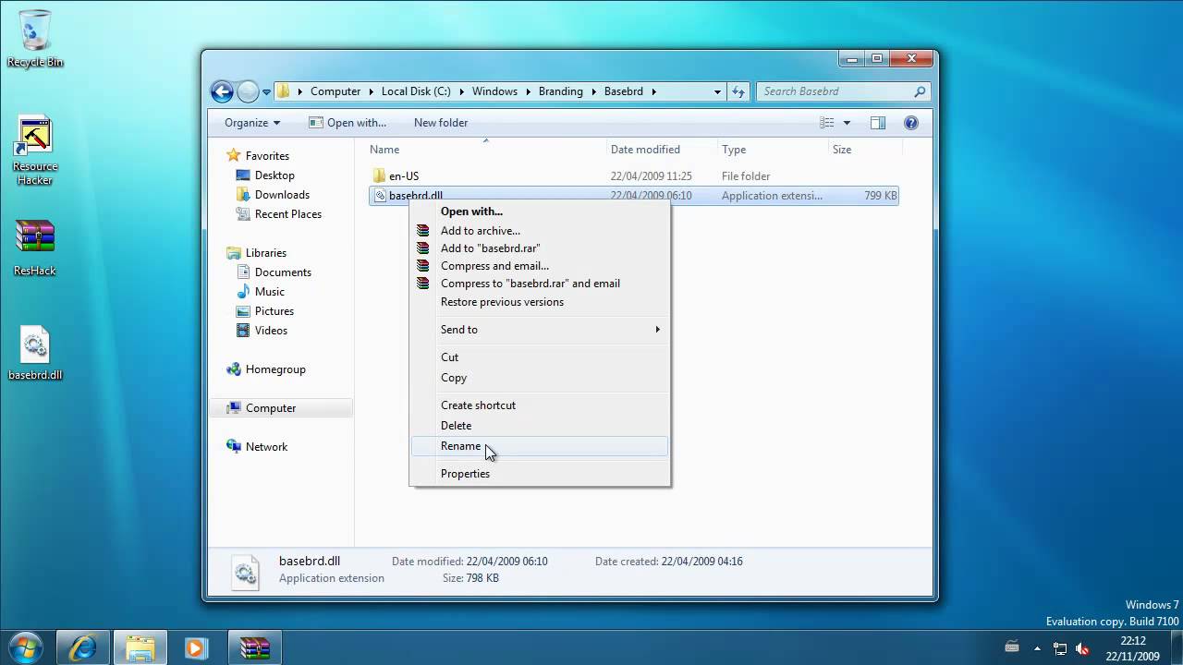Click the Forward navigation arrow in Explorer
The height and width of the screenshot is (665, 1183).
(x=248, y=91)
